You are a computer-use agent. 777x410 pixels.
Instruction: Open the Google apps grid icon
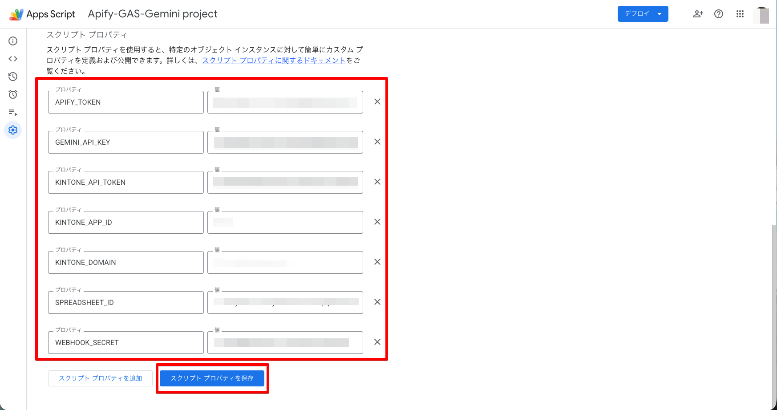coord(740,14)
